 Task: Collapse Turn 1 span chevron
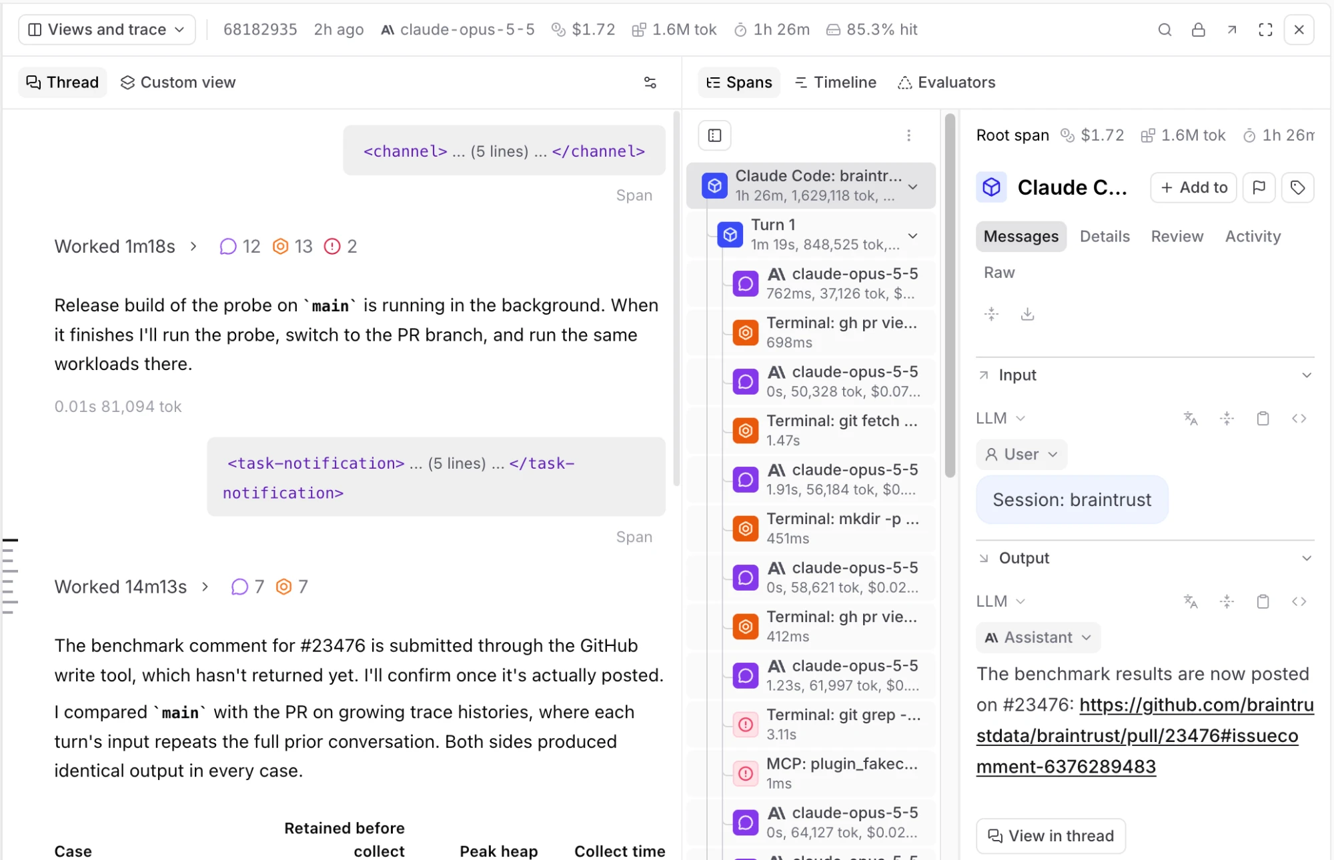(913, 235)
